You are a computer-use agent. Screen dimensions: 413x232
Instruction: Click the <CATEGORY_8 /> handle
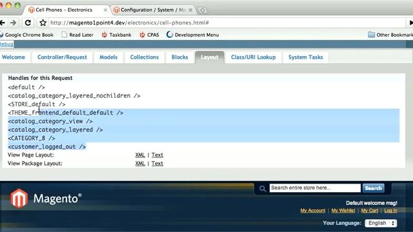pyautogui.click(x=32, y=138)
